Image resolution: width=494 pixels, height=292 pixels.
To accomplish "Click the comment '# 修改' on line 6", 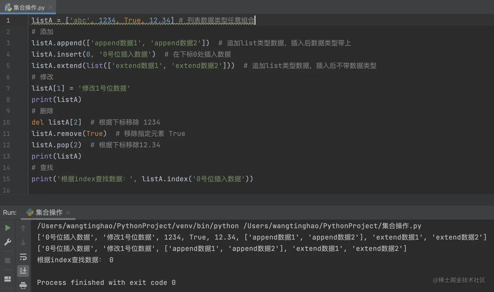I will pos(42,77).
